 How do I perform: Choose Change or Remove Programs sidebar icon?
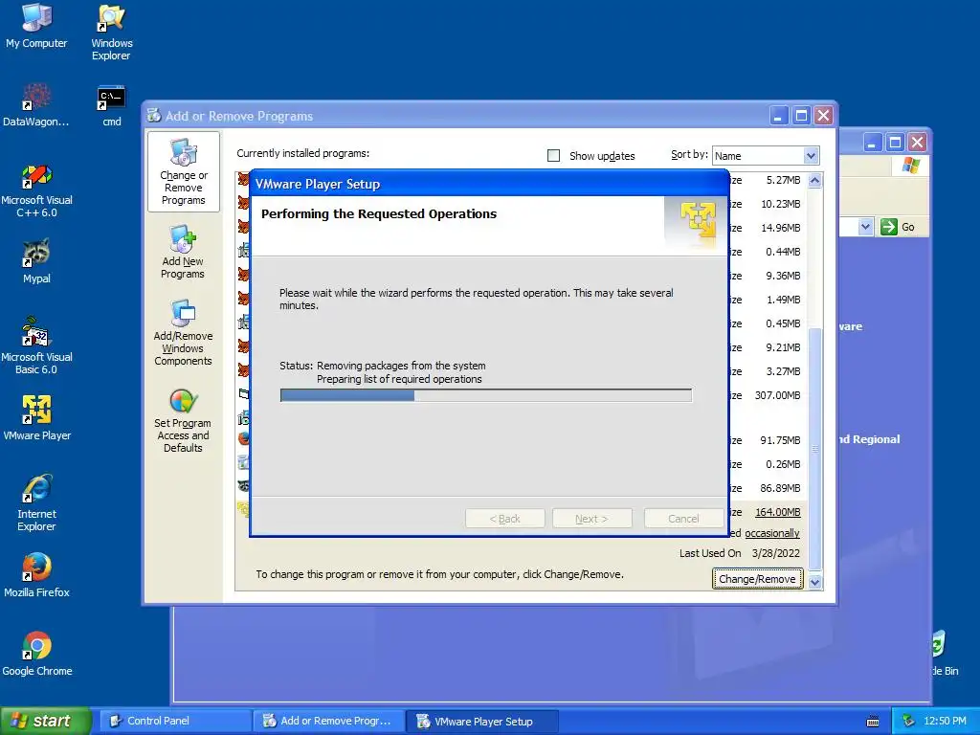[x=183, y=171]
